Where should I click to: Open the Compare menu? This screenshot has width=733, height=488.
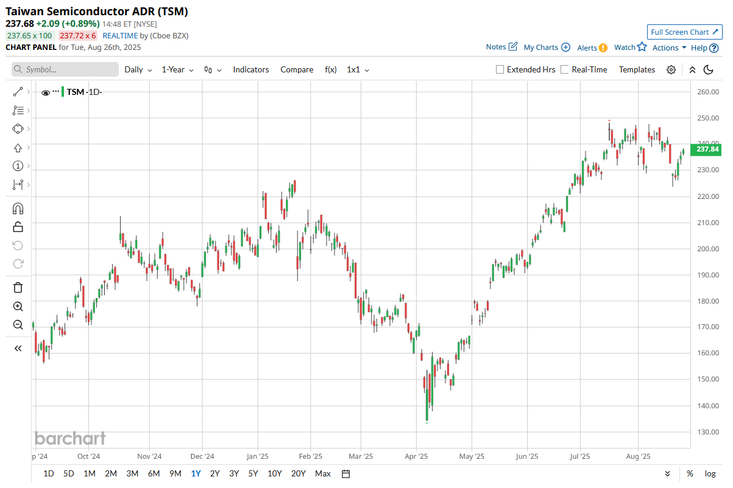pos(297,69)
